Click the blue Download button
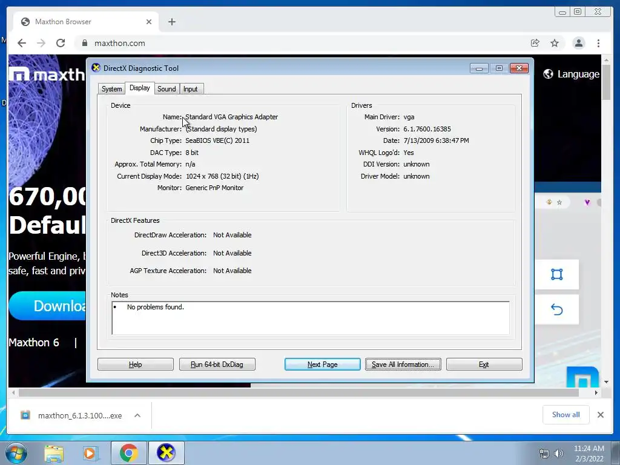620x465 pixels. (x=47, y=306)
